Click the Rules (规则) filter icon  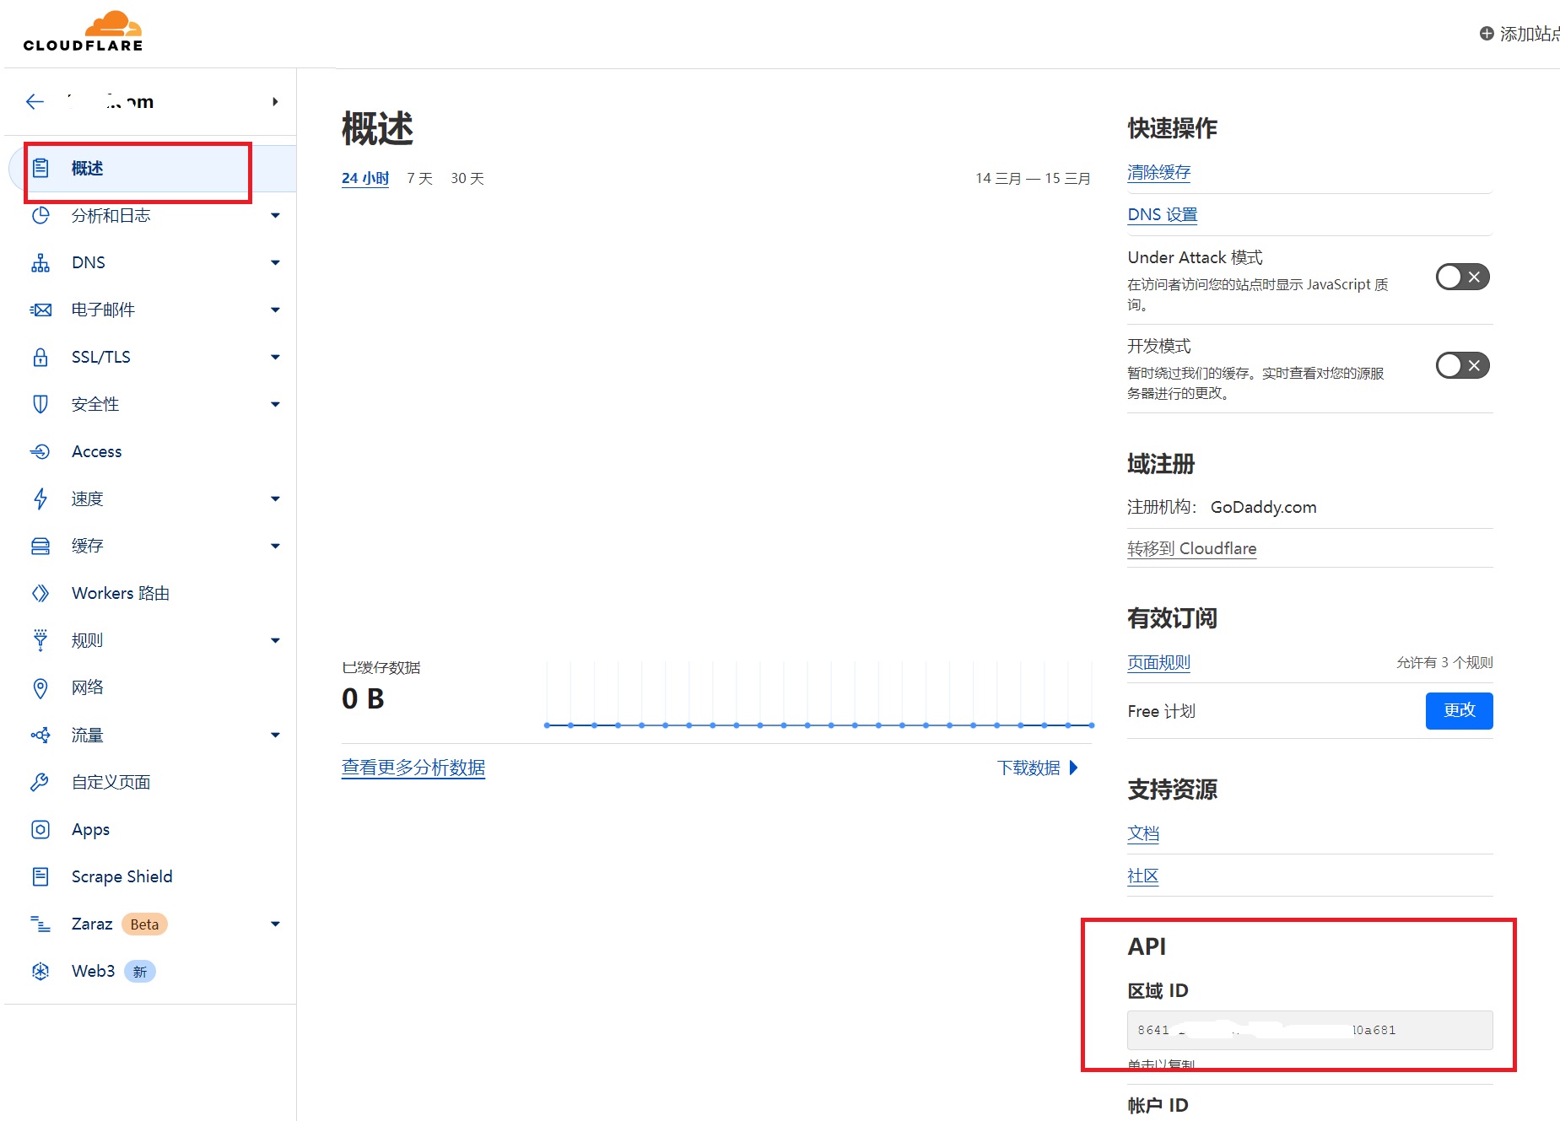[40, 640]
